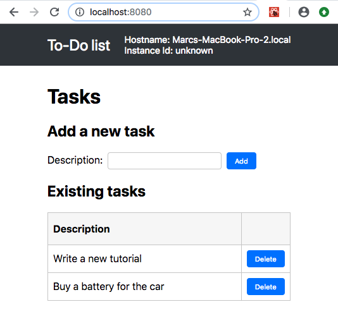
Task: Click the 'Instance Id: unknown' header text
Action: pos(168,51)
